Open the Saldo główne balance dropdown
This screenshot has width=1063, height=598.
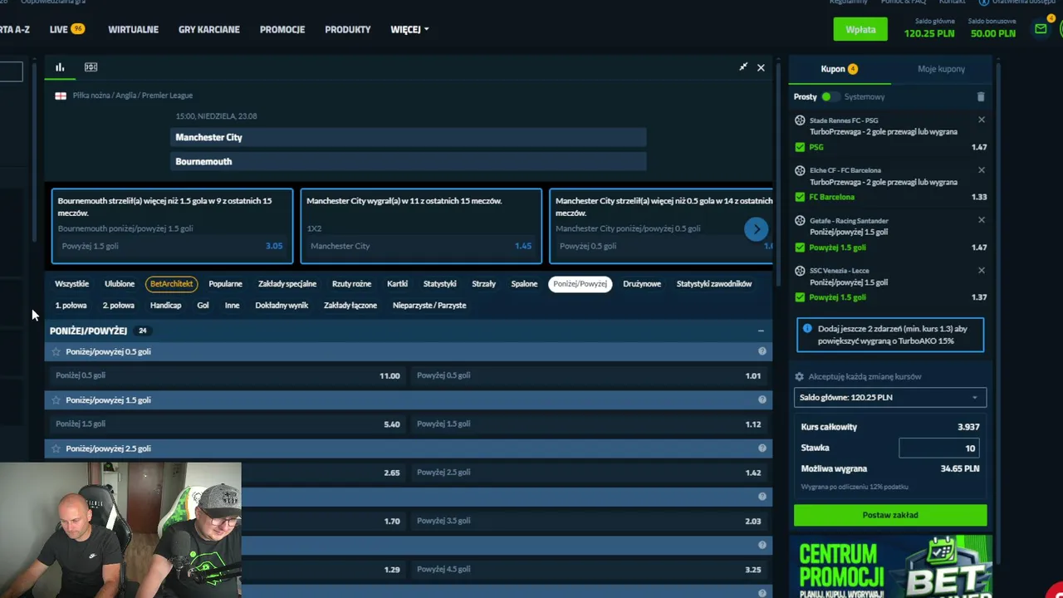[x=890, y=398]
